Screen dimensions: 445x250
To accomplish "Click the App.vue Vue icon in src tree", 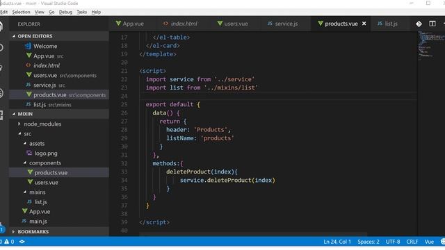I will pyautogui.click(x=25, y=211).
